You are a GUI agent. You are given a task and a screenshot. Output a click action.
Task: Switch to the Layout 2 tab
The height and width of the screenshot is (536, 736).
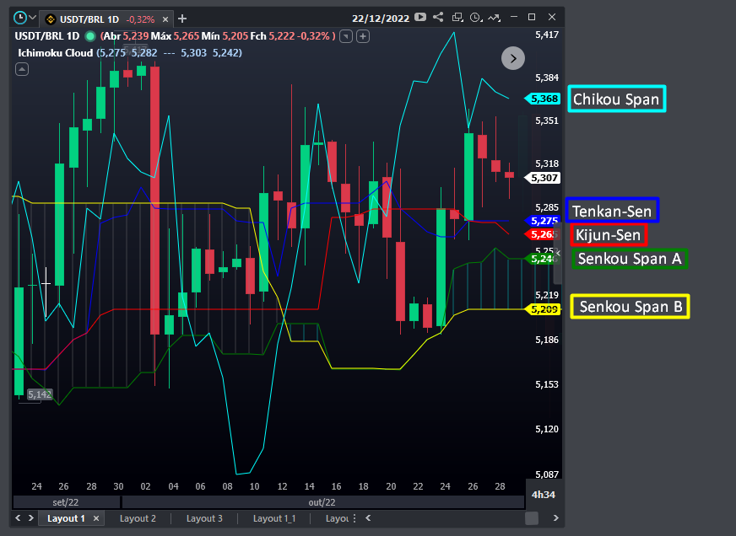[x=138, y=518]
